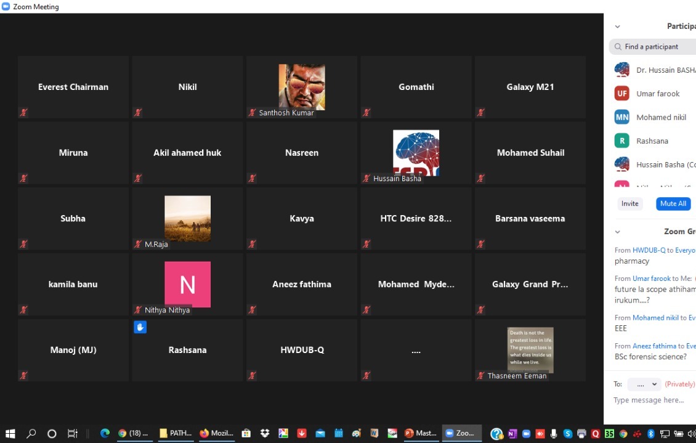Click Mohamed nikil's MN avatar in the participants list
Screen dimensions: 696x443
click(x=621, y=117)
